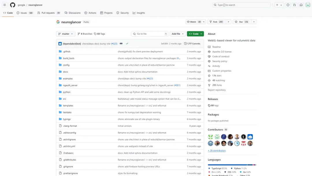
Task: Fork the neuroglancer repository
Action: tap(216, 22)
